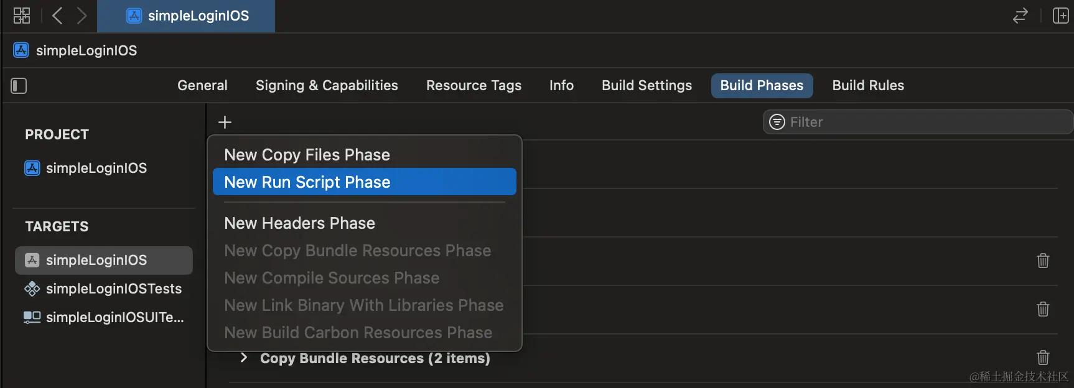Select the simpleLoginIOSTests target
The image size is (1074, 388).
point(113,289)
